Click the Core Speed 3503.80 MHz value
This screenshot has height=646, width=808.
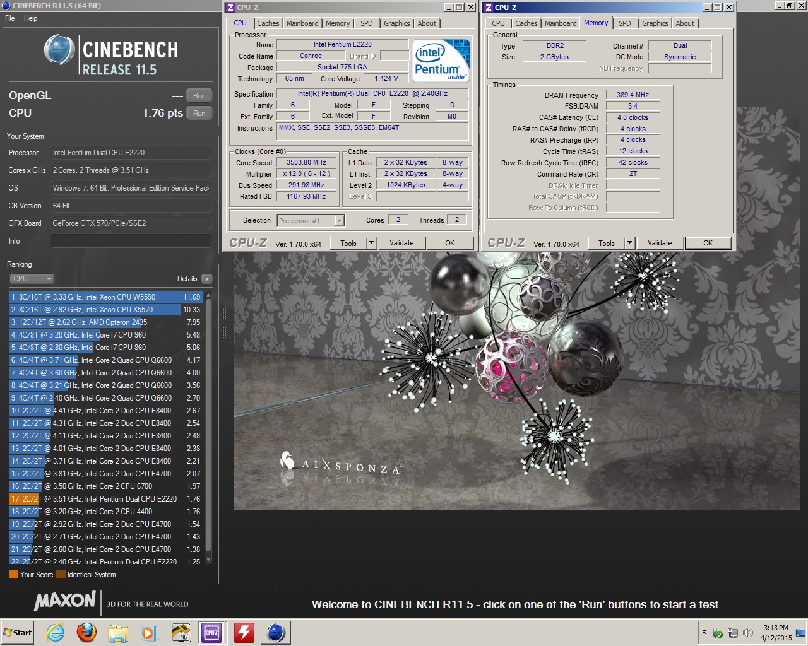(x=307, y=163)
